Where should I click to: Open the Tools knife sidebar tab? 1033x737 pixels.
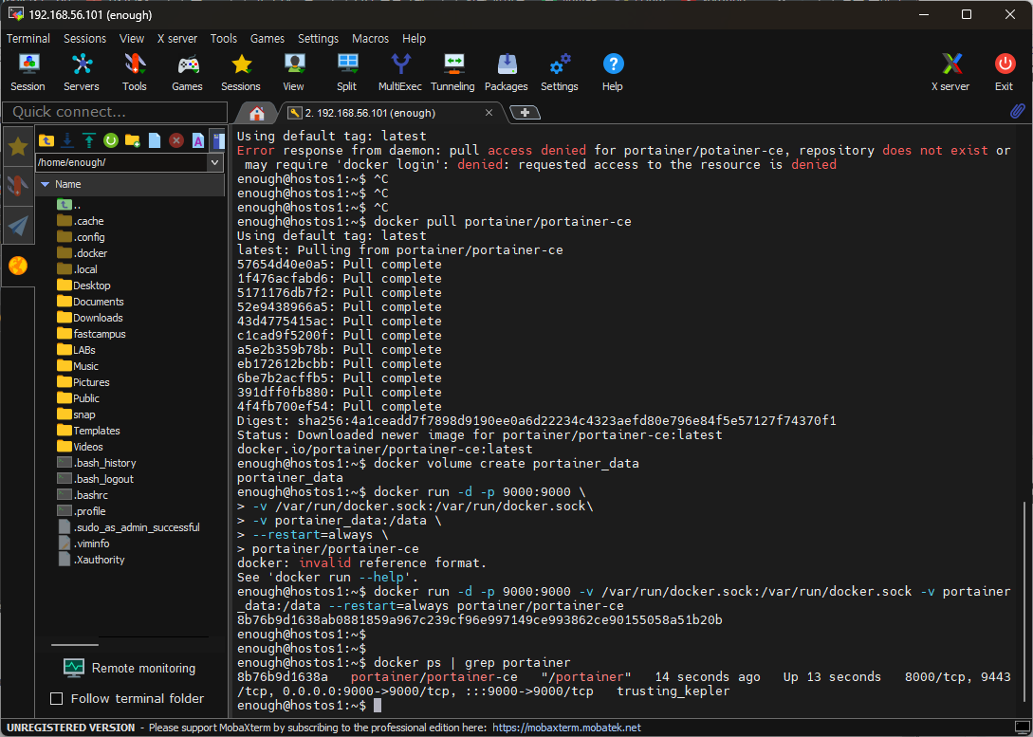click(18, 185)
